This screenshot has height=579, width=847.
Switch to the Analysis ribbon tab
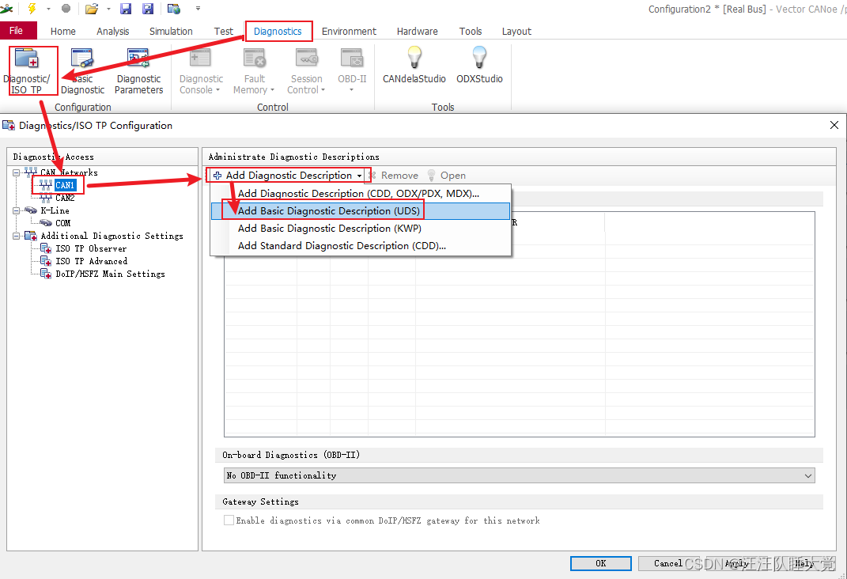click(x=113, y=32)
